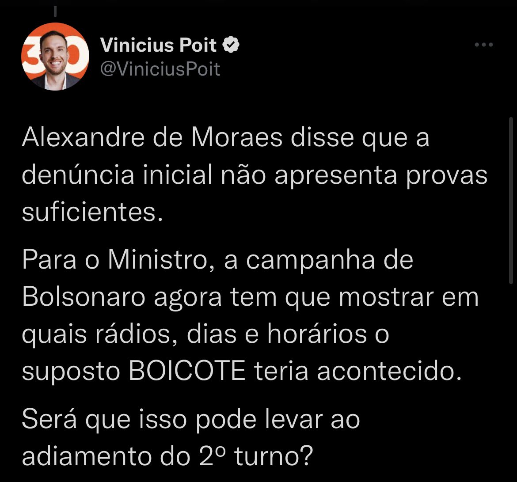Open the @ViniciusPoit handle link
Screen dimensions: 517x482
coord(160,69)
